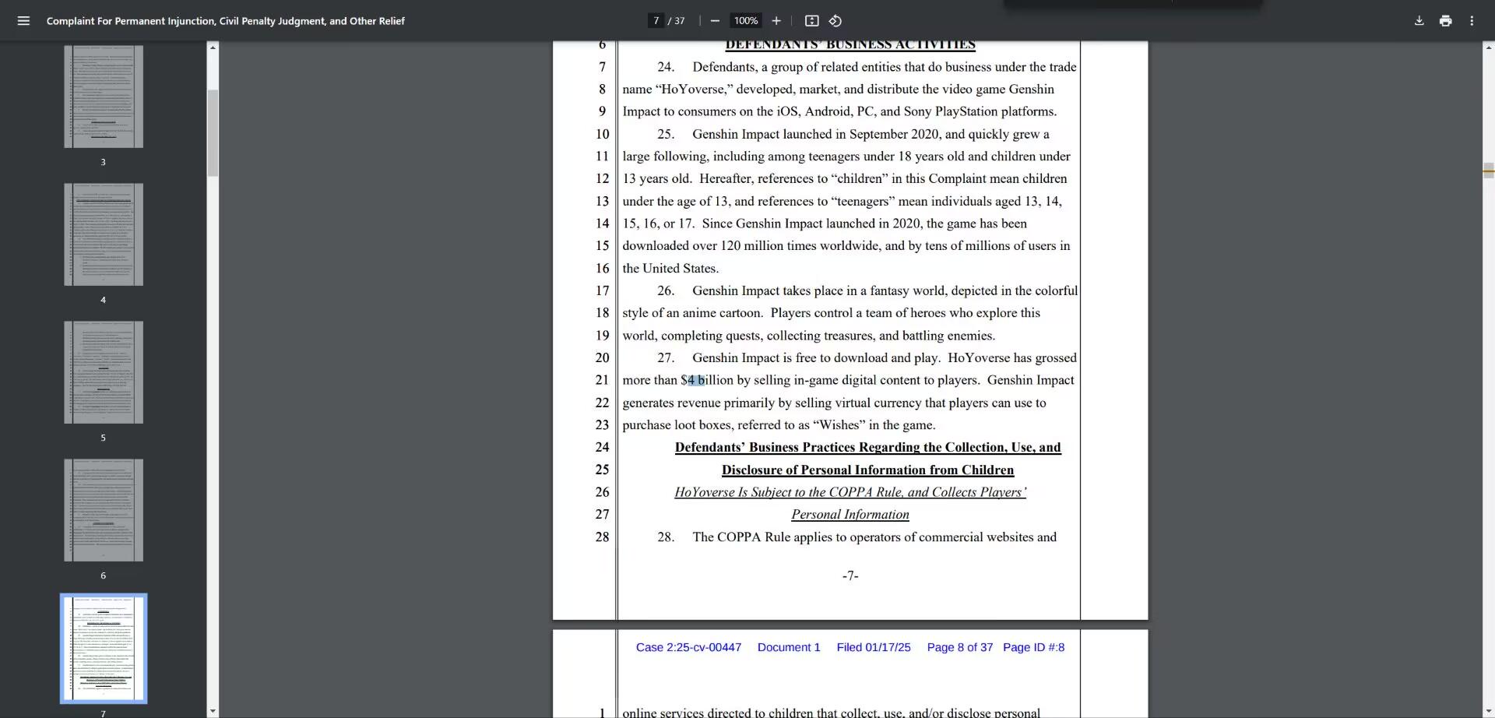
Task: Click the main document scrollbar thumb
Action: 1488,171
